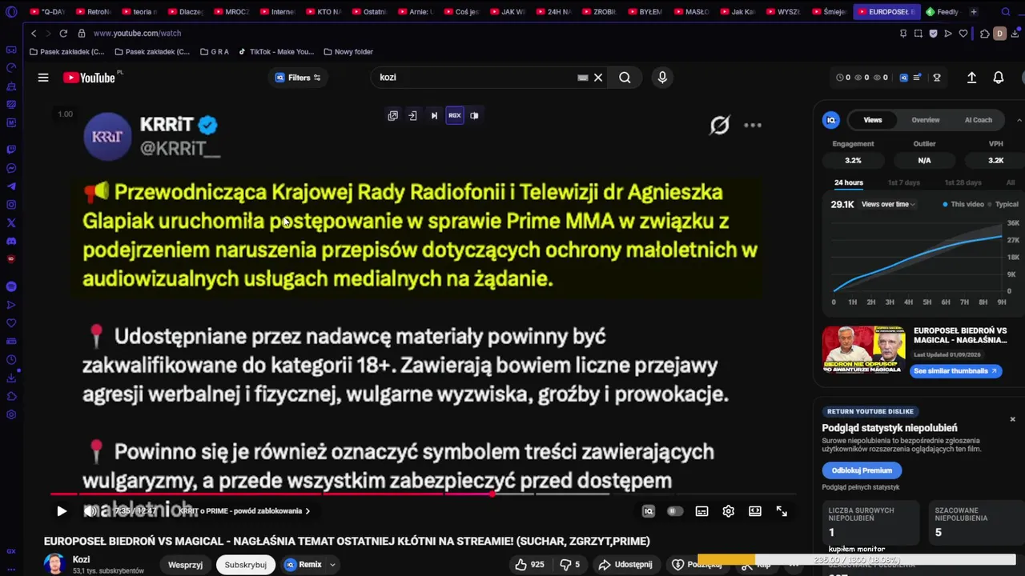Click the import arrow overlay icon
This screenshot has width=1025, height=576.
[412, 115]
